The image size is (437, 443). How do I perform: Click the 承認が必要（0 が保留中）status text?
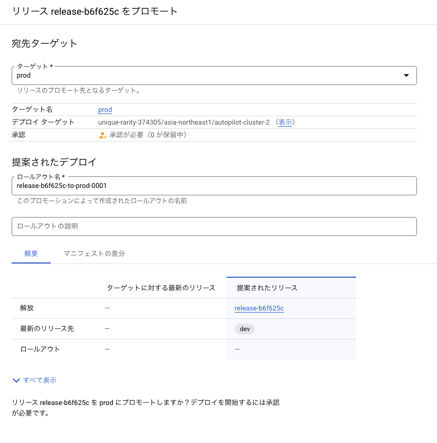click(148, 135)
